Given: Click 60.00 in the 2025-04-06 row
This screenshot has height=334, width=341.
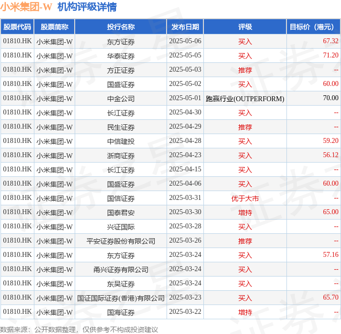Looking at the screenshot, I should [331, 183].
